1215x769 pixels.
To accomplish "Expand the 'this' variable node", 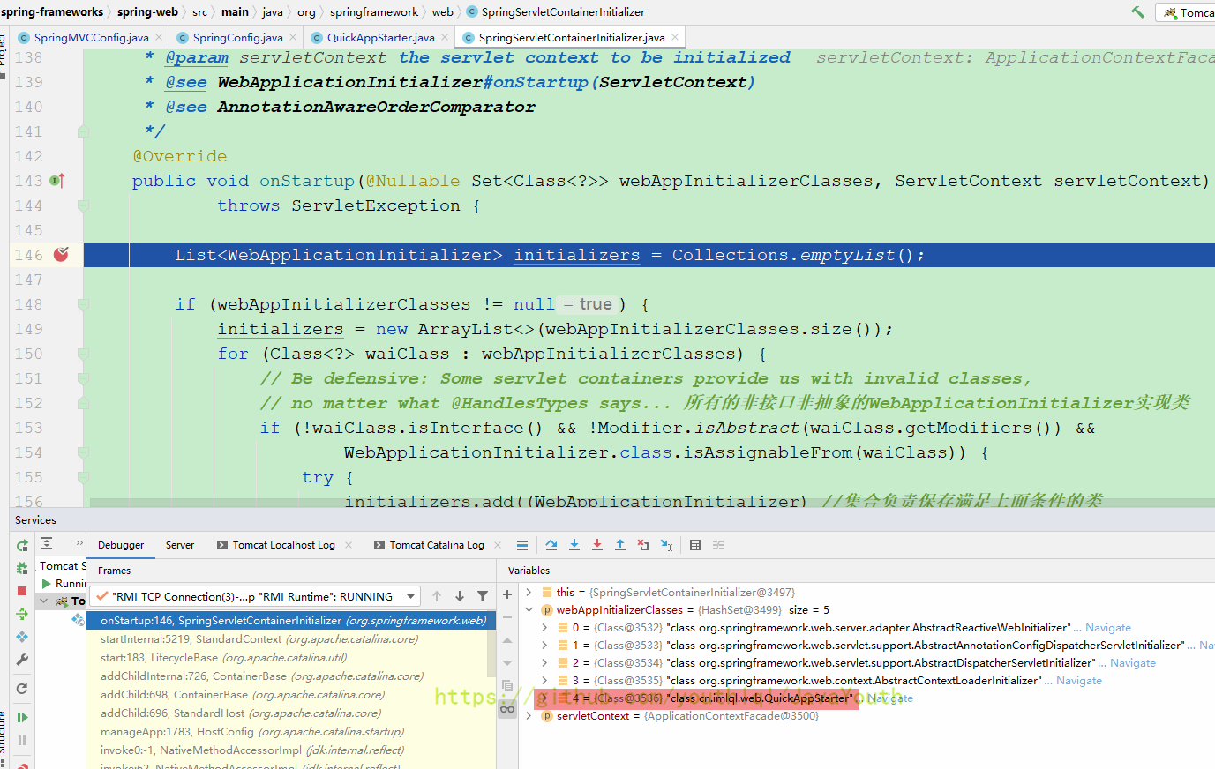I will tap(529, 593).
